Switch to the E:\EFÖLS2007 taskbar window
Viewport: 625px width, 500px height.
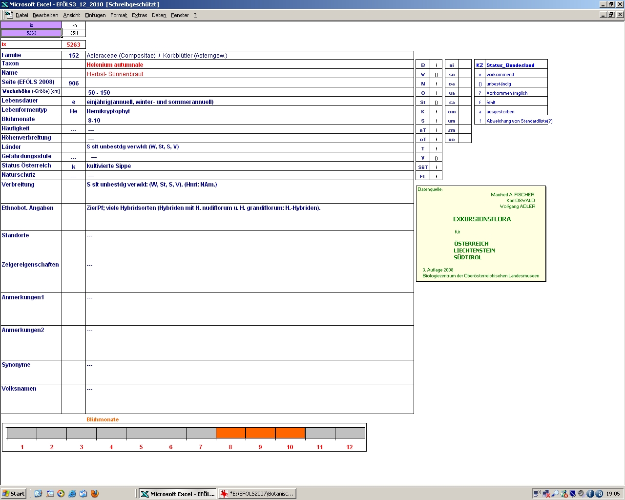pyautogui.click(x=257, y=494)
